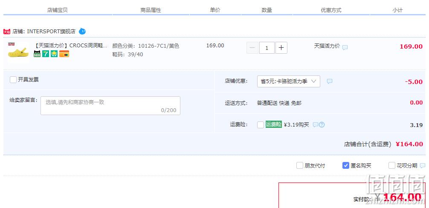Decrease quantity with the minus button

(252, 48)
